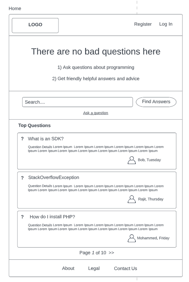The height and width of the screenshot is (282, 189).
Task: Click question mark icon beside What is an SDK
Action: pos(22,139)
